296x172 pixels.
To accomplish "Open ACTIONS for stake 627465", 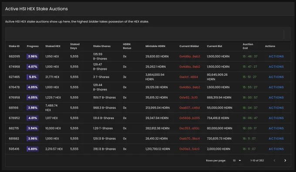I will pyautogui.click(x=276, y=77).
